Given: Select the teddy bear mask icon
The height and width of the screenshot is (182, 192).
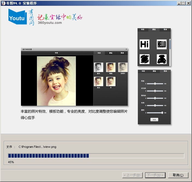Looking at the screenshot, I should tap(161, 59).
